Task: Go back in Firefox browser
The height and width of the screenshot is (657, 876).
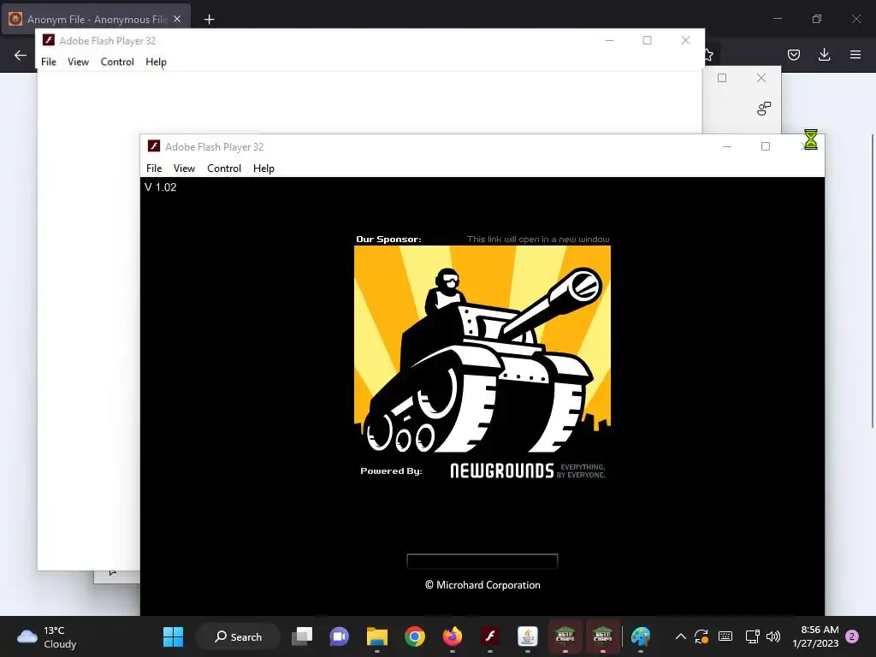Action: pos(21,55)
